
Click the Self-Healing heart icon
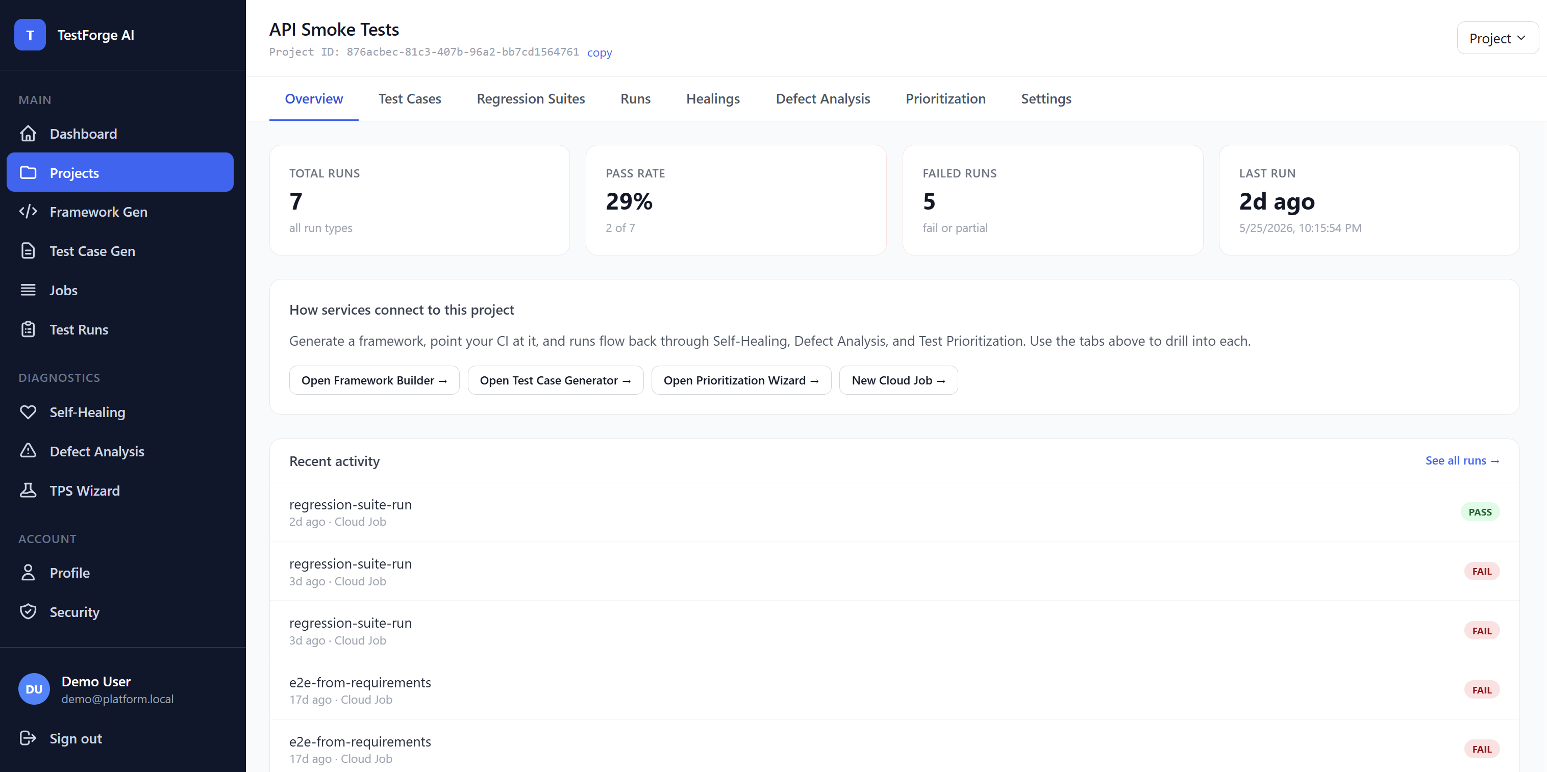coord(28,412)
